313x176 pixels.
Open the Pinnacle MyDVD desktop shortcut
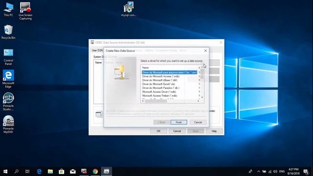tap(8, 125)
